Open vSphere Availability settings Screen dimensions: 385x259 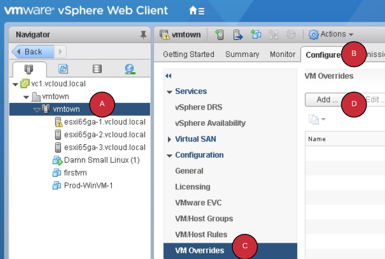210,123
